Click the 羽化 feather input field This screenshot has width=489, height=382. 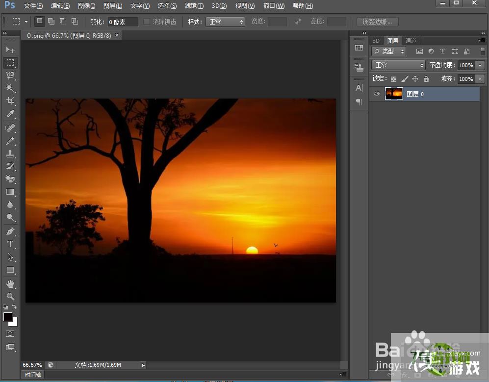coord(123,22)
